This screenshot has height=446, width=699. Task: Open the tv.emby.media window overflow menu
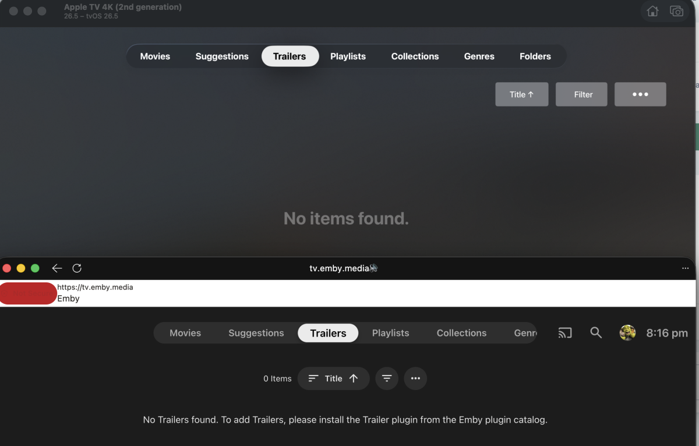pos(685,268)
